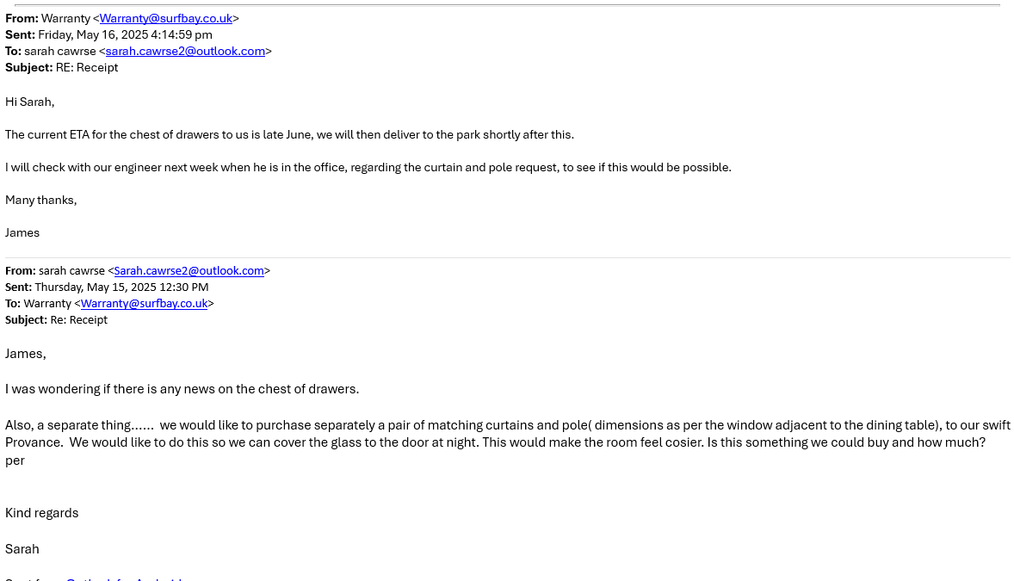Open Warranty@surfbay.co.uk link in the second To line
1014x581 pixels.
tap(144, 303)
